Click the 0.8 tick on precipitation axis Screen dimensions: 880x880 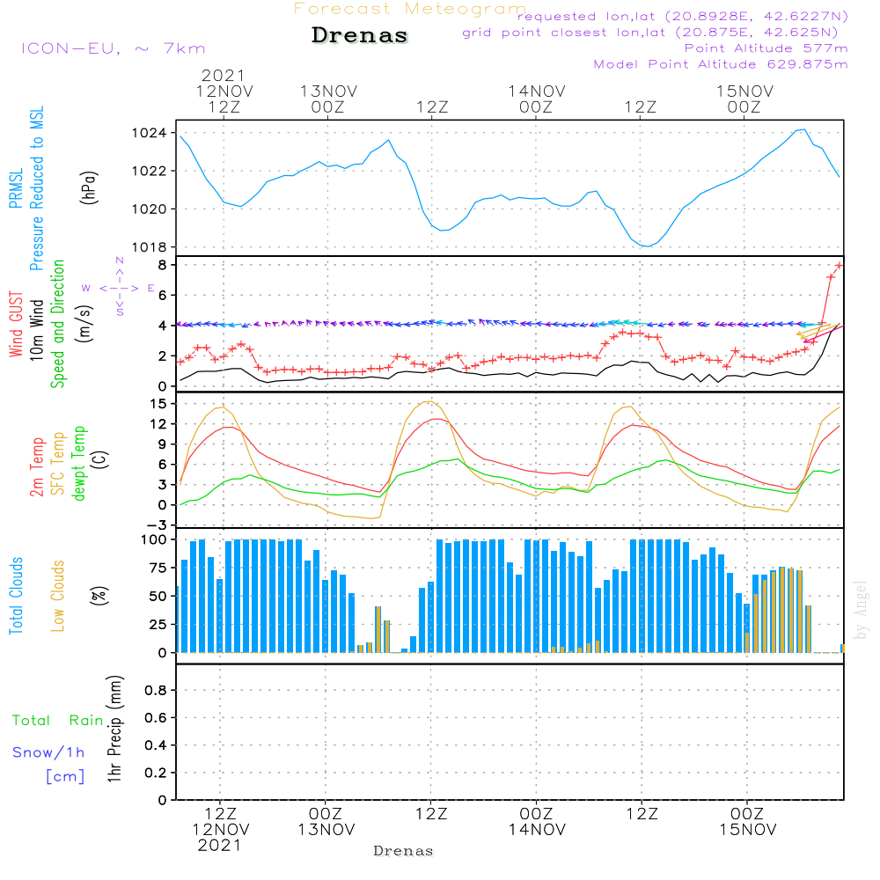(x=156, y=690)
